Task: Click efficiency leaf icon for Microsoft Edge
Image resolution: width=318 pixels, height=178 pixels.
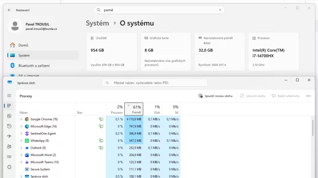Action: pos(101,126)
